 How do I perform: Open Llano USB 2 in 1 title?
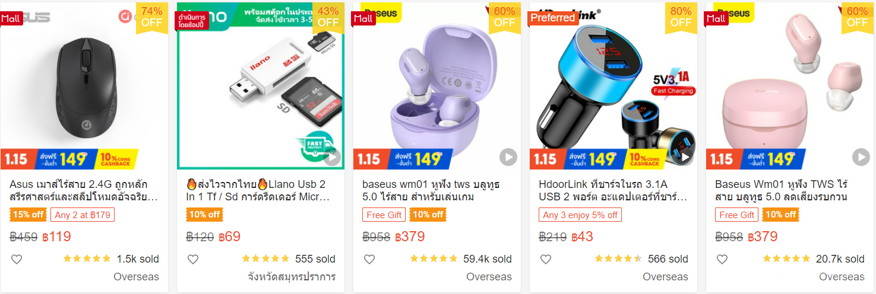pyautogui.click(x=260, y=190)
